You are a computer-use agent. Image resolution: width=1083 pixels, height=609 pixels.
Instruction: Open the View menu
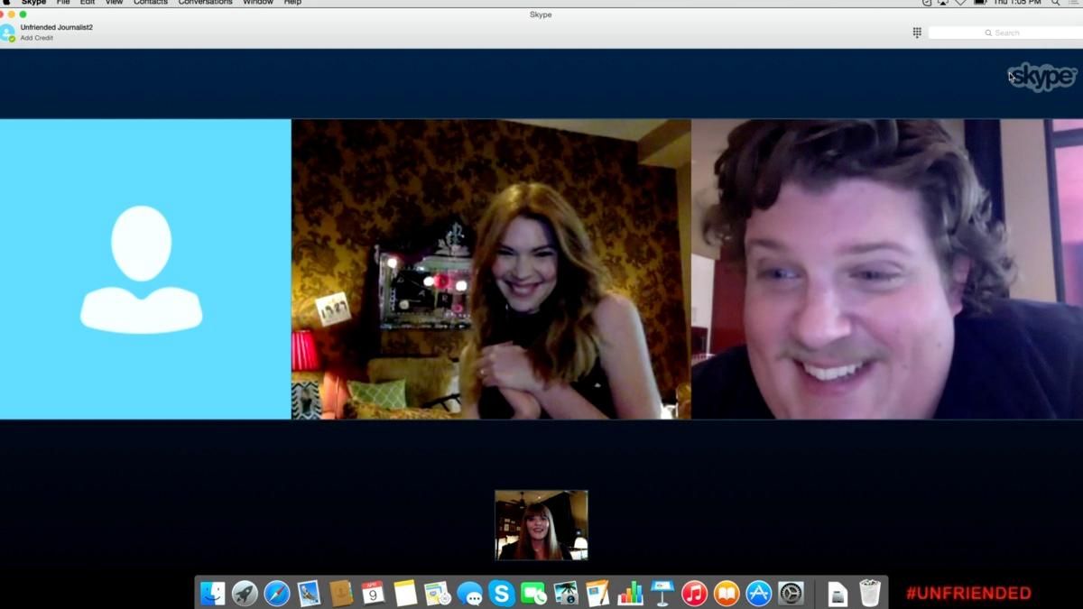click(114, 3)
